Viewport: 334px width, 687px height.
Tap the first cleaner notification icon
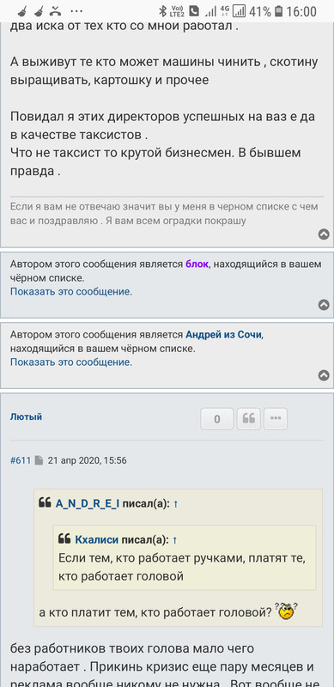pyautogui.click(x=21, y=11)
